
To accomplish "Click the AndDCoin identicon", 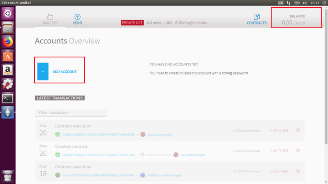I will pyautogui.click(x=143, y=175).
